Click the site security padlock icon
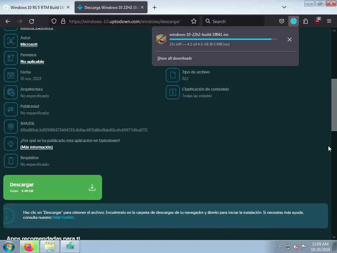This screenshot has height=253, width=337. (x=63, y=21)
